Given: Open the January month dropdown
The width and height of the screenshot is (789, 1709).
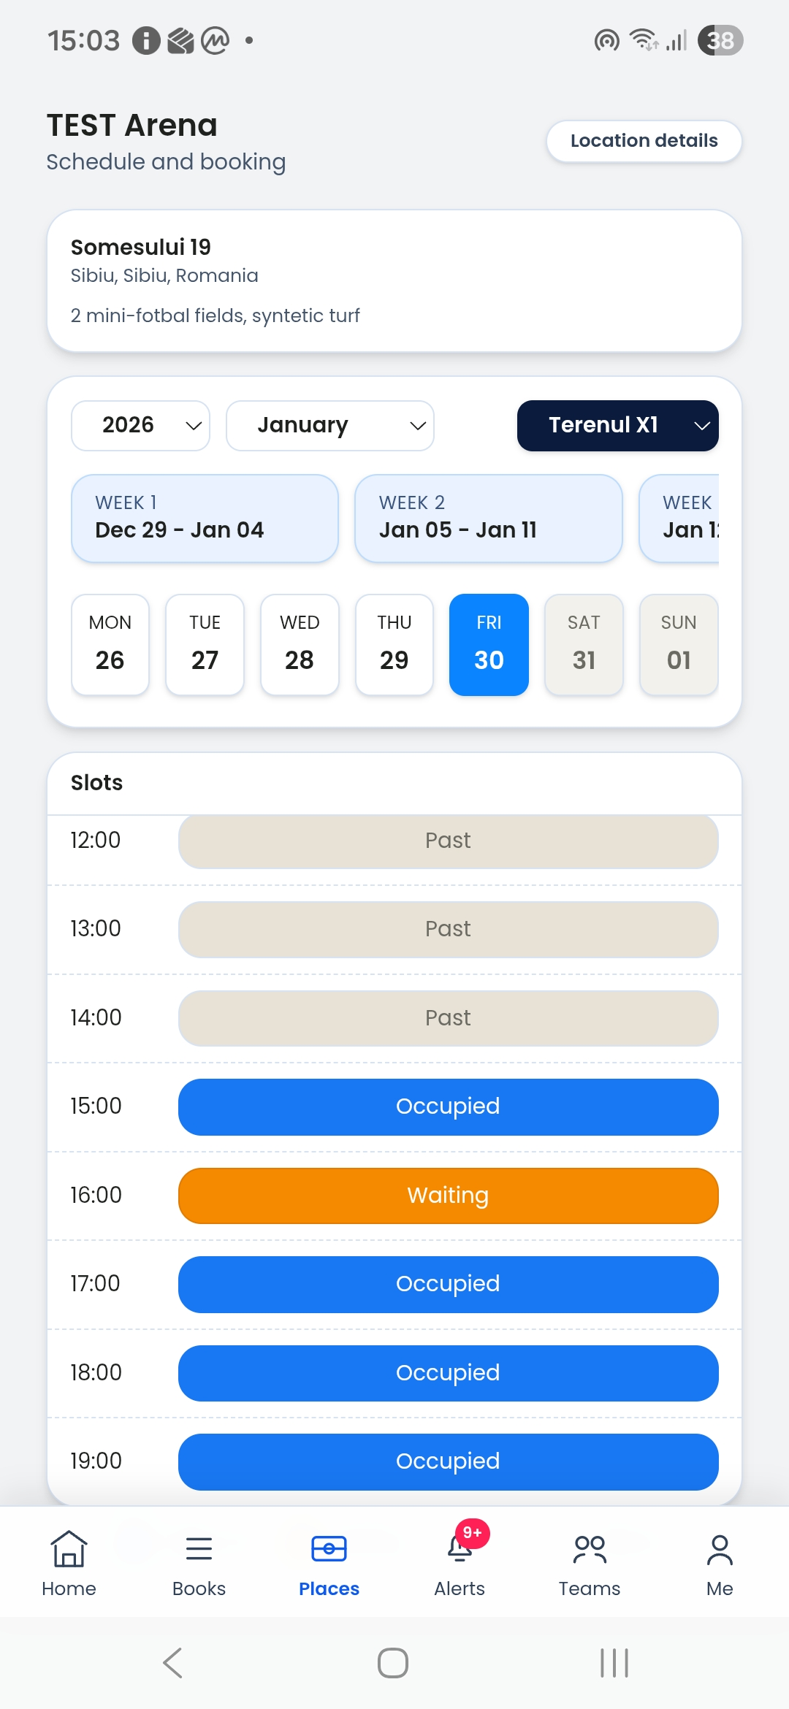Looking at the screenshot, I should point(329,425).
